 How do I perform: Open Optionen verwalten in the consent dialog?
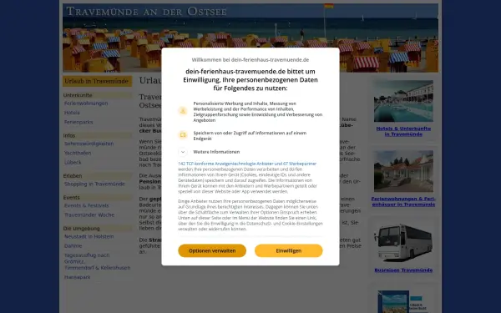[x=212, y=250]
